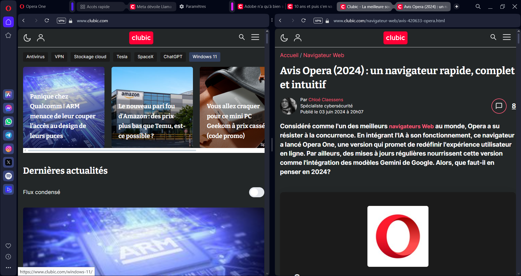The height and width of the screenshot is (276, 521).
Task: Open Spotify player in the sidebar
Action: click(8, 176)
